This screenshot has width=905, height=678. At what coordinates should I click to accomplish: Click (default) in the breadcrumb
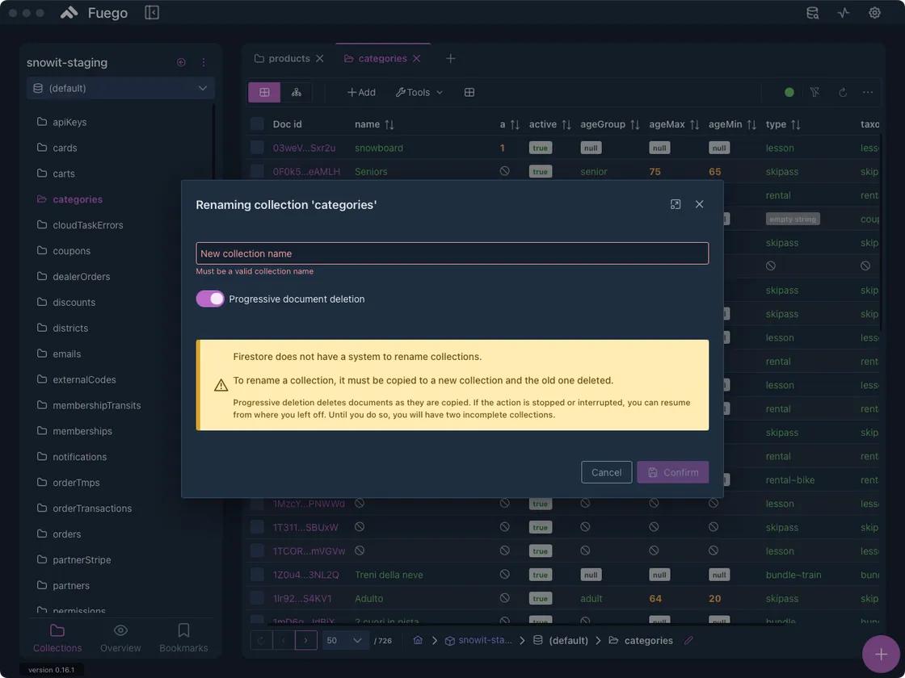568,641
